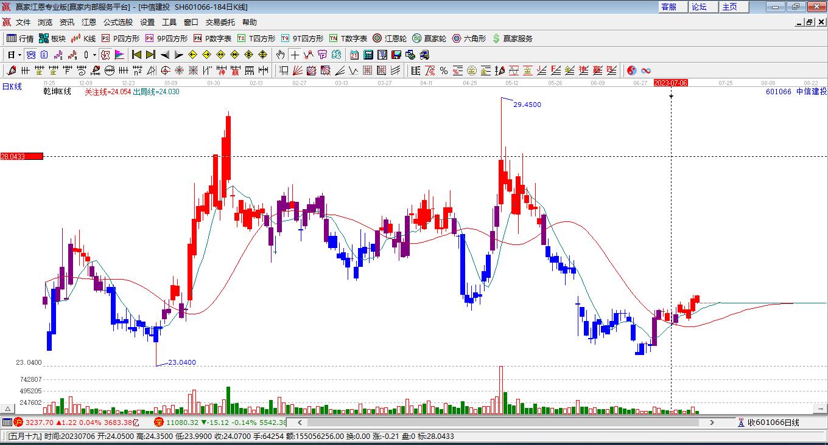Click the red 28.0433 price axis marker
Viewport: 828px width, 445px height.
21,156
